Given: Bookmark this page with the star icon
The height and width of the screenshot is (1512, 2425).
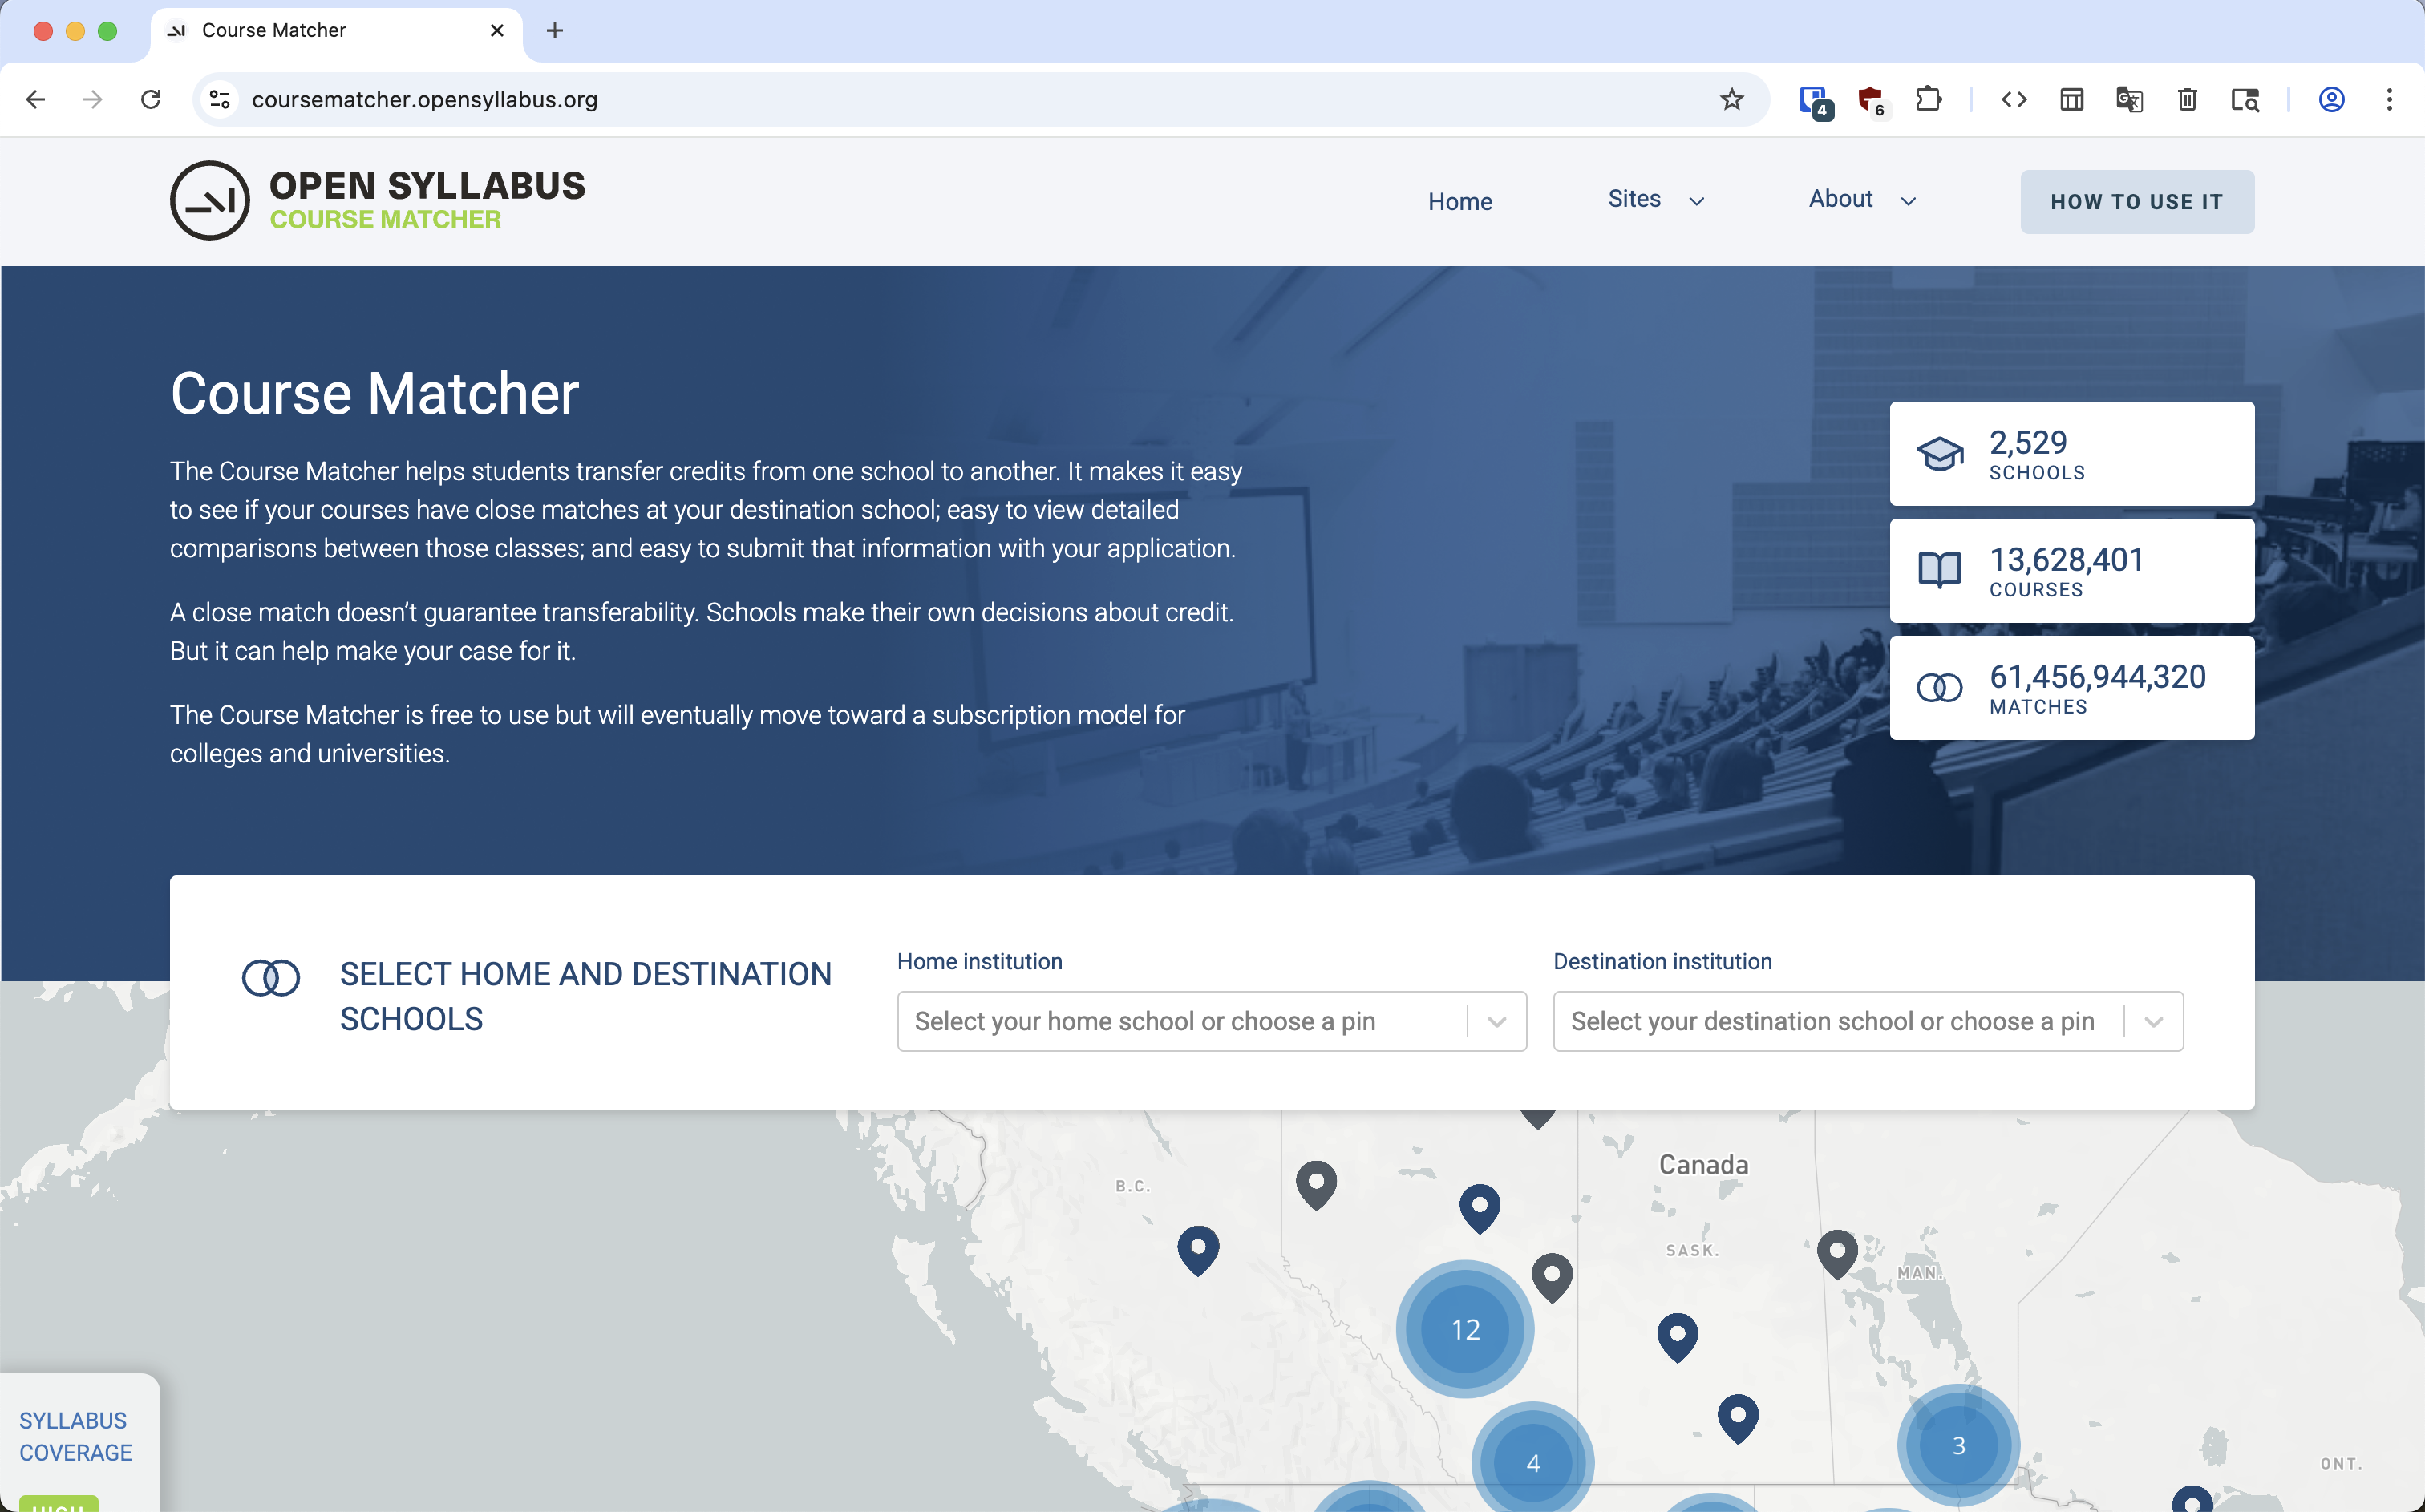Looking at the screenshot, I should tap(1732, 99).
